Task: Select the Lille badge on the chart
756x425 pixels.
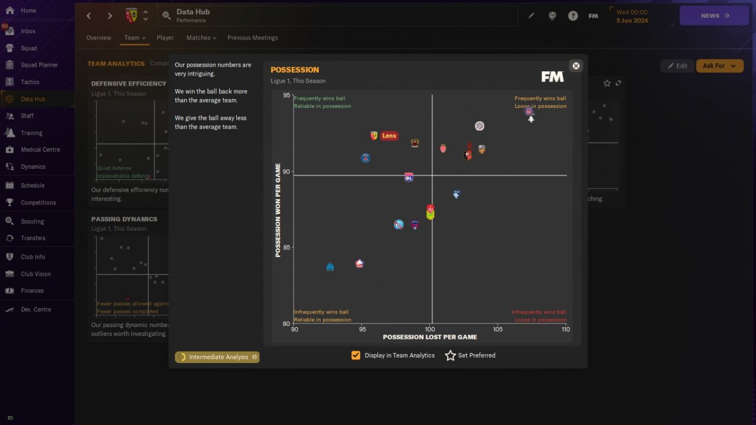Action: click(360, 264)
